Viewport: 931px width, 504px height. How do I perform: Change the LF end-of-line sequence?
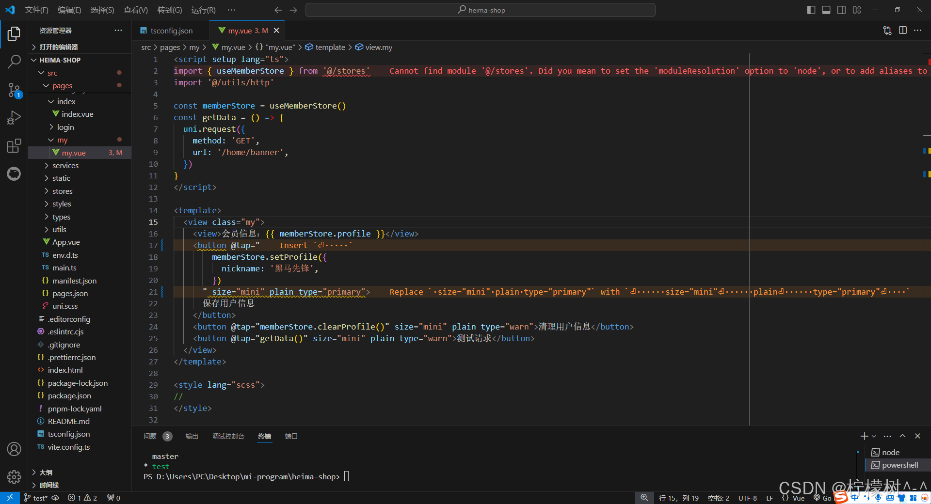point(770,498)
